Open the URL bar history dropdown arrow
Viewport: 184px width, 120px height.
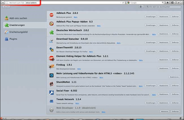pyautogui.click(x=120, y=3)
